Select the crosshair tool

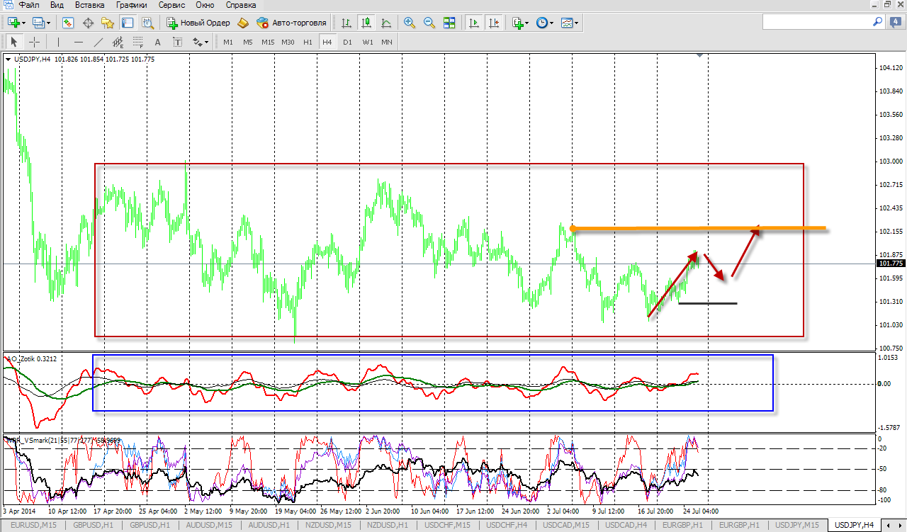[x=34, y=42]
